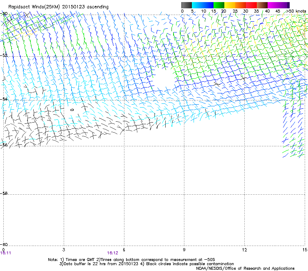Click the red 30-35 knots legend swatch
Viewport: 308px width, 271px height.
251,5
